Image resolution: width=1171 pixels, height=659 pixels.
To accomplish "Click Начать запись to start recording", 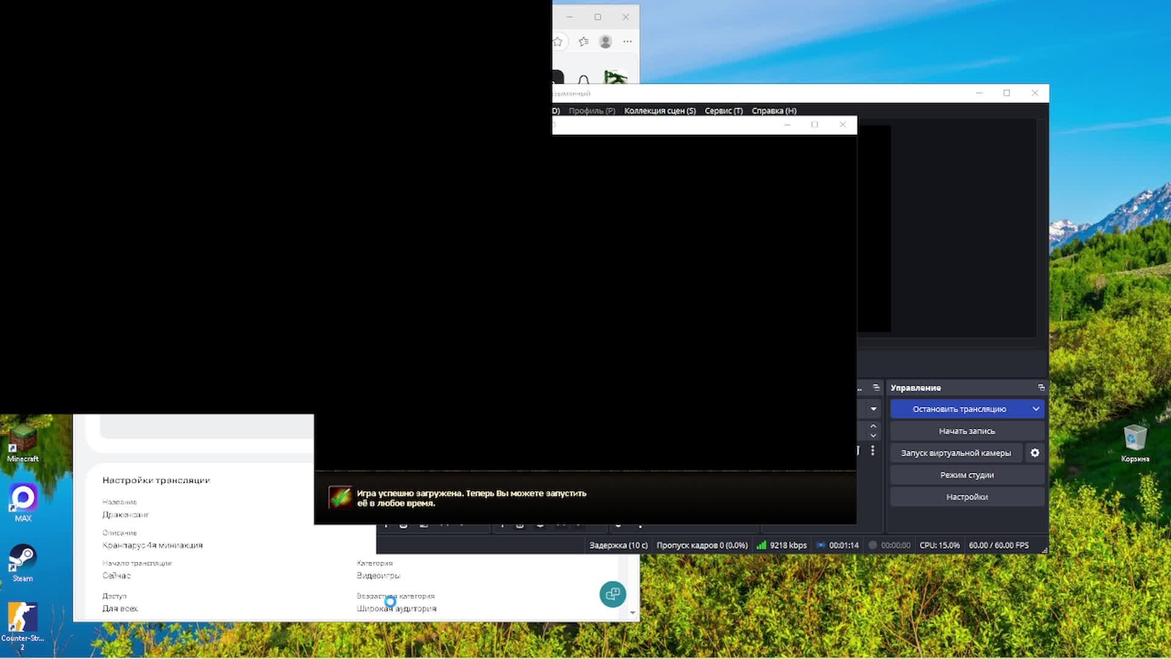I will pyautogui.click(x=967, y=431).
